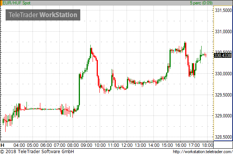233x155 pixels.
Task: Click the 05:00 time axis label
Action: pos(33,145)
